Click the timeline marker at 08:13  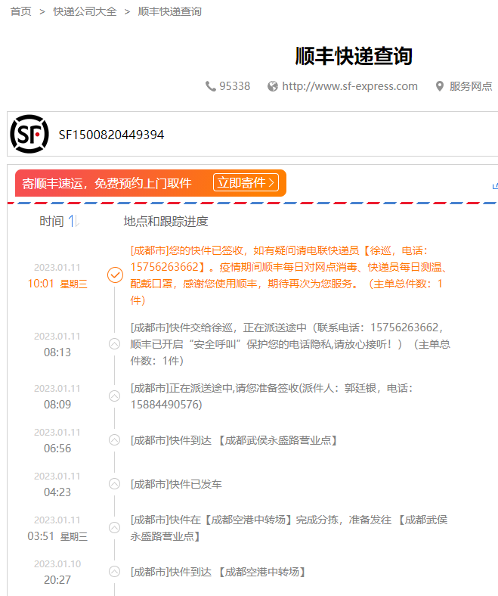114,344
